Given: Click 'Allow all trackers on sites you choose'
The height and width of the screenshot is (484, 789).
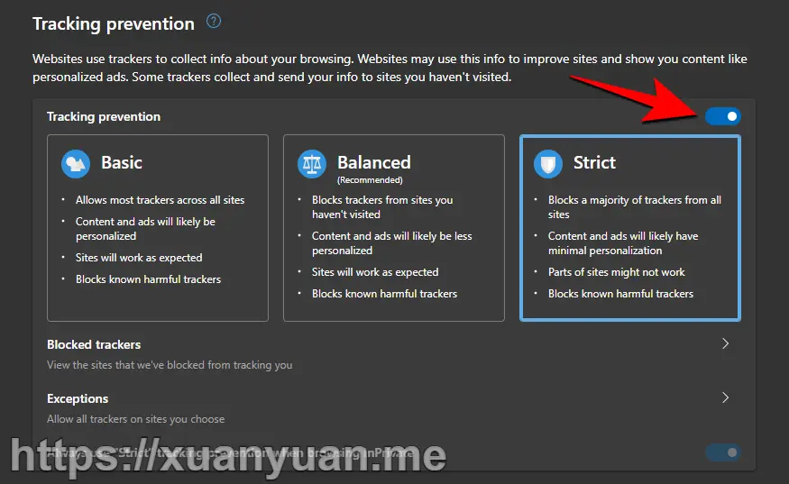Looking at the screenshot, I should (x=136, y=419).
